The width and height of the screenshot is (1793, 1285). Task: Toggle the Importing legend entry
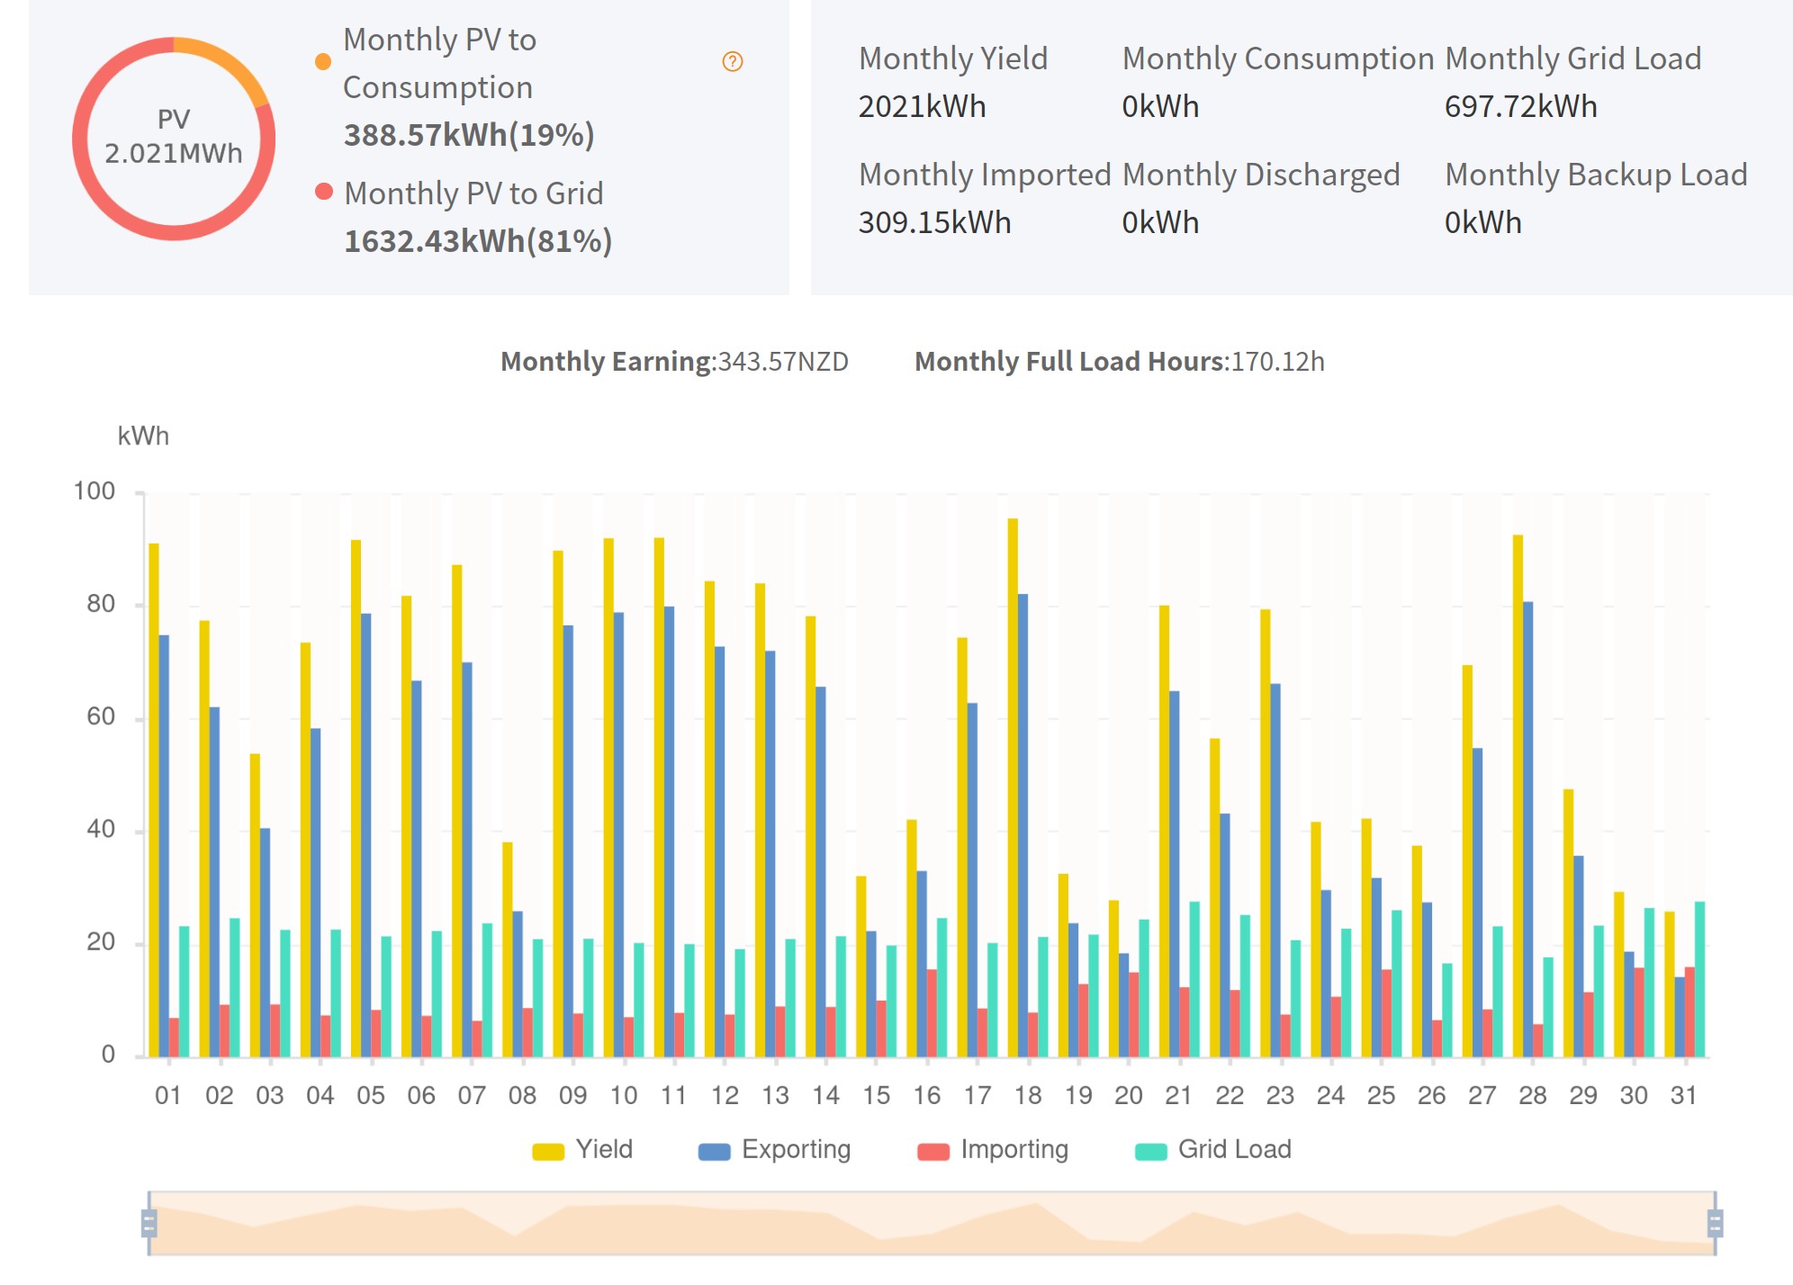(1014, 1149)
